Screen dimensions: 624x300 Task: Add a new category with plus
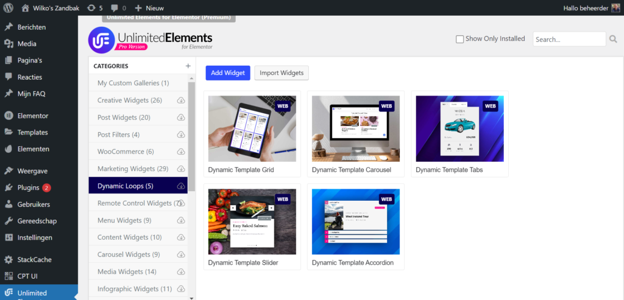[x=188, y=66]
